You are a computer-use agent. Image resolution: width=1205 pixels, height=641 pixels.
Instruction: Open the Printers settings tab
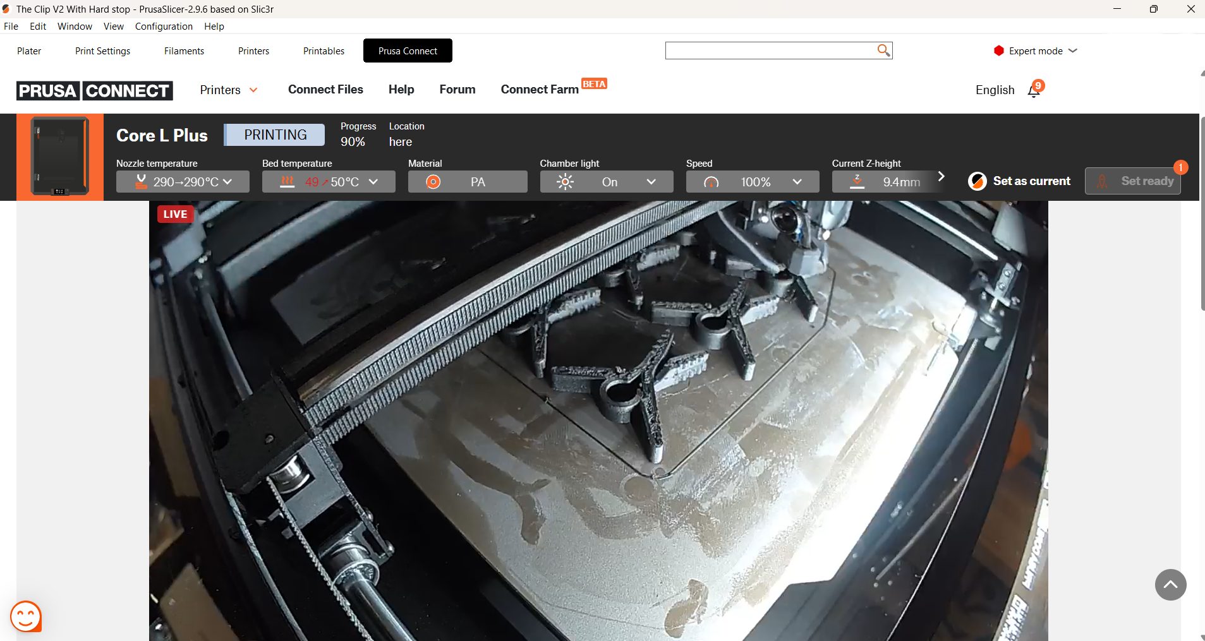click(253, 51)
